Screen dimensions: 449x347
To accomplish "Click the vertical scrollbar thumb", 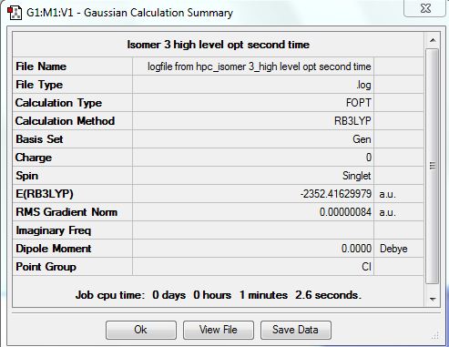I will tap(433, 166).
